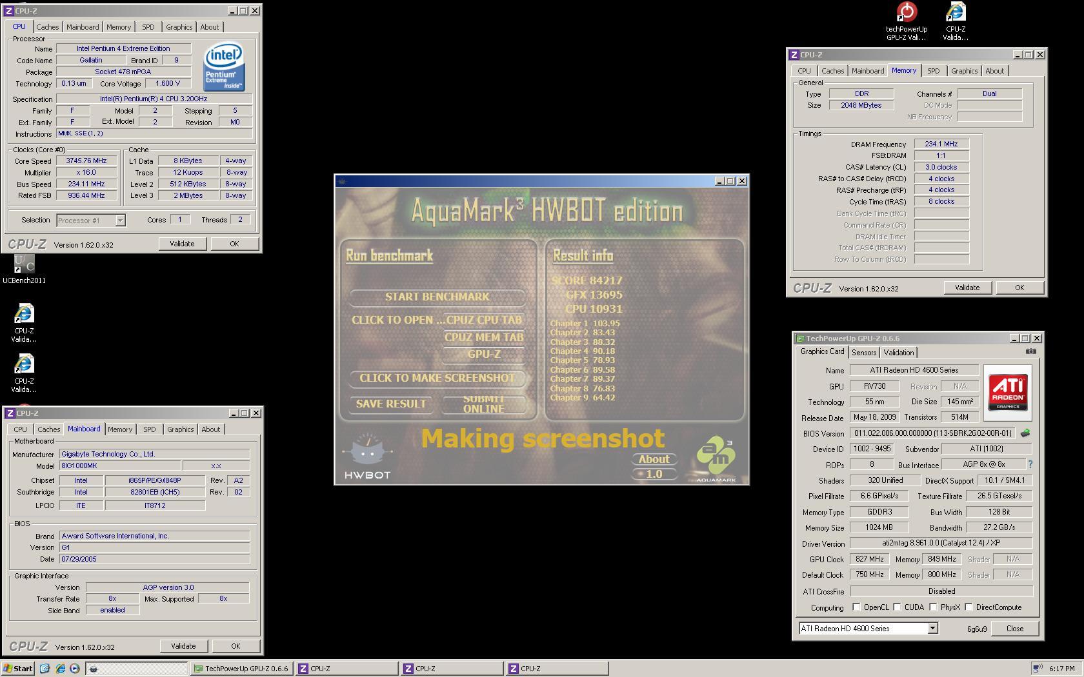
Task: Open the Processor #1 selection dropdown
Action: 119,221
